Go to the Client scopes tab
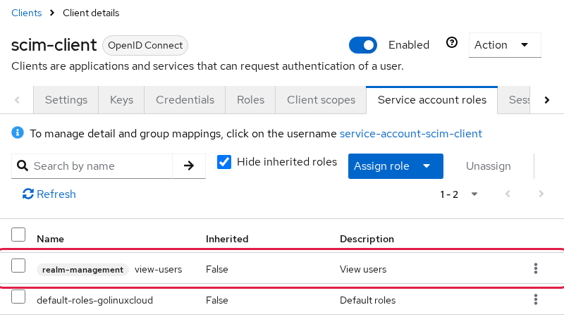The width and height of the screenshot is (564, 324). [321, 100]
